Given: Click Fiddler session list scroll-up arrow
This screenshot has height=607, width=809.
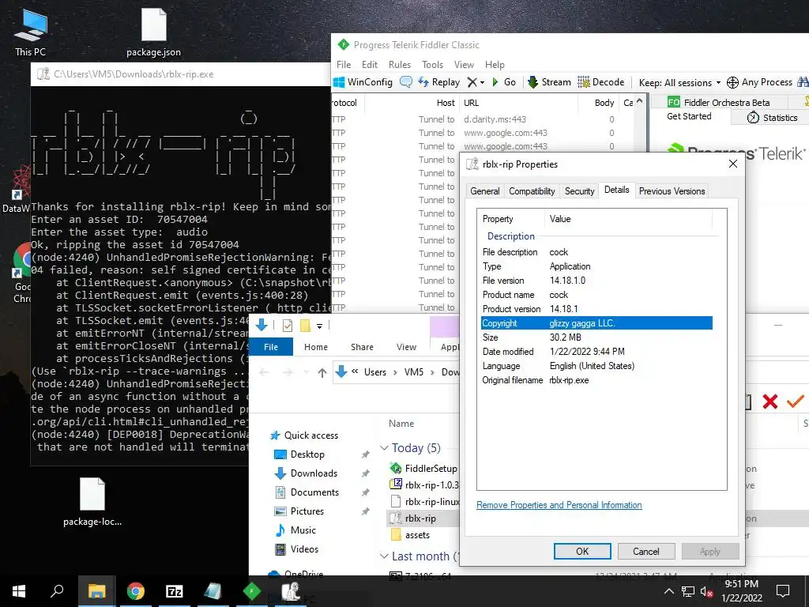Looking at the screenshot, I should (x=640, y=101).
